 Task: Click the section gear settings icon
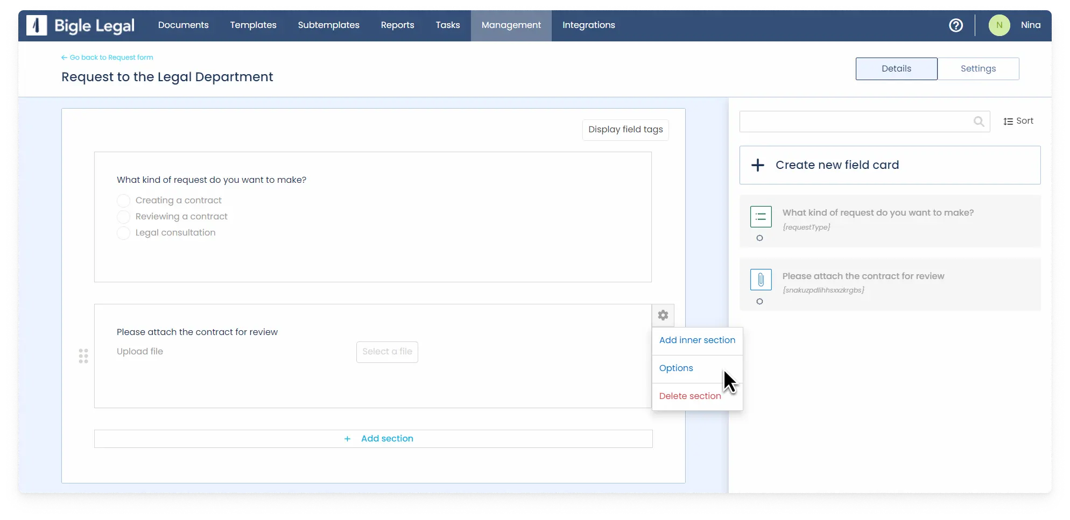[663, 315]
